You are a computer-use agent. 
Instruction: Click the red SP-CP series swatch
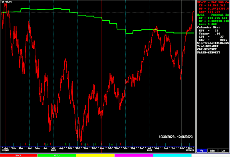tap(19, 155)
